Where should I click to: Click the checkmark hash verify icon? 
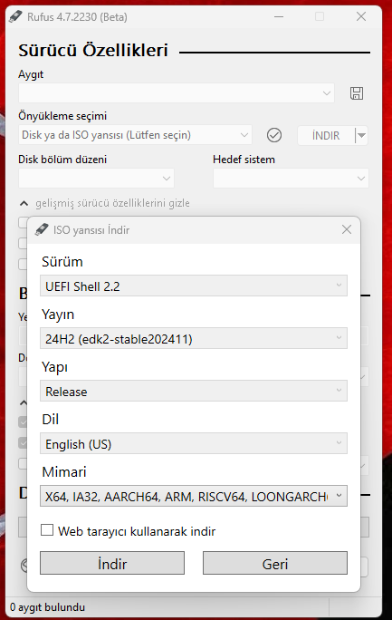tap(274, 135)
